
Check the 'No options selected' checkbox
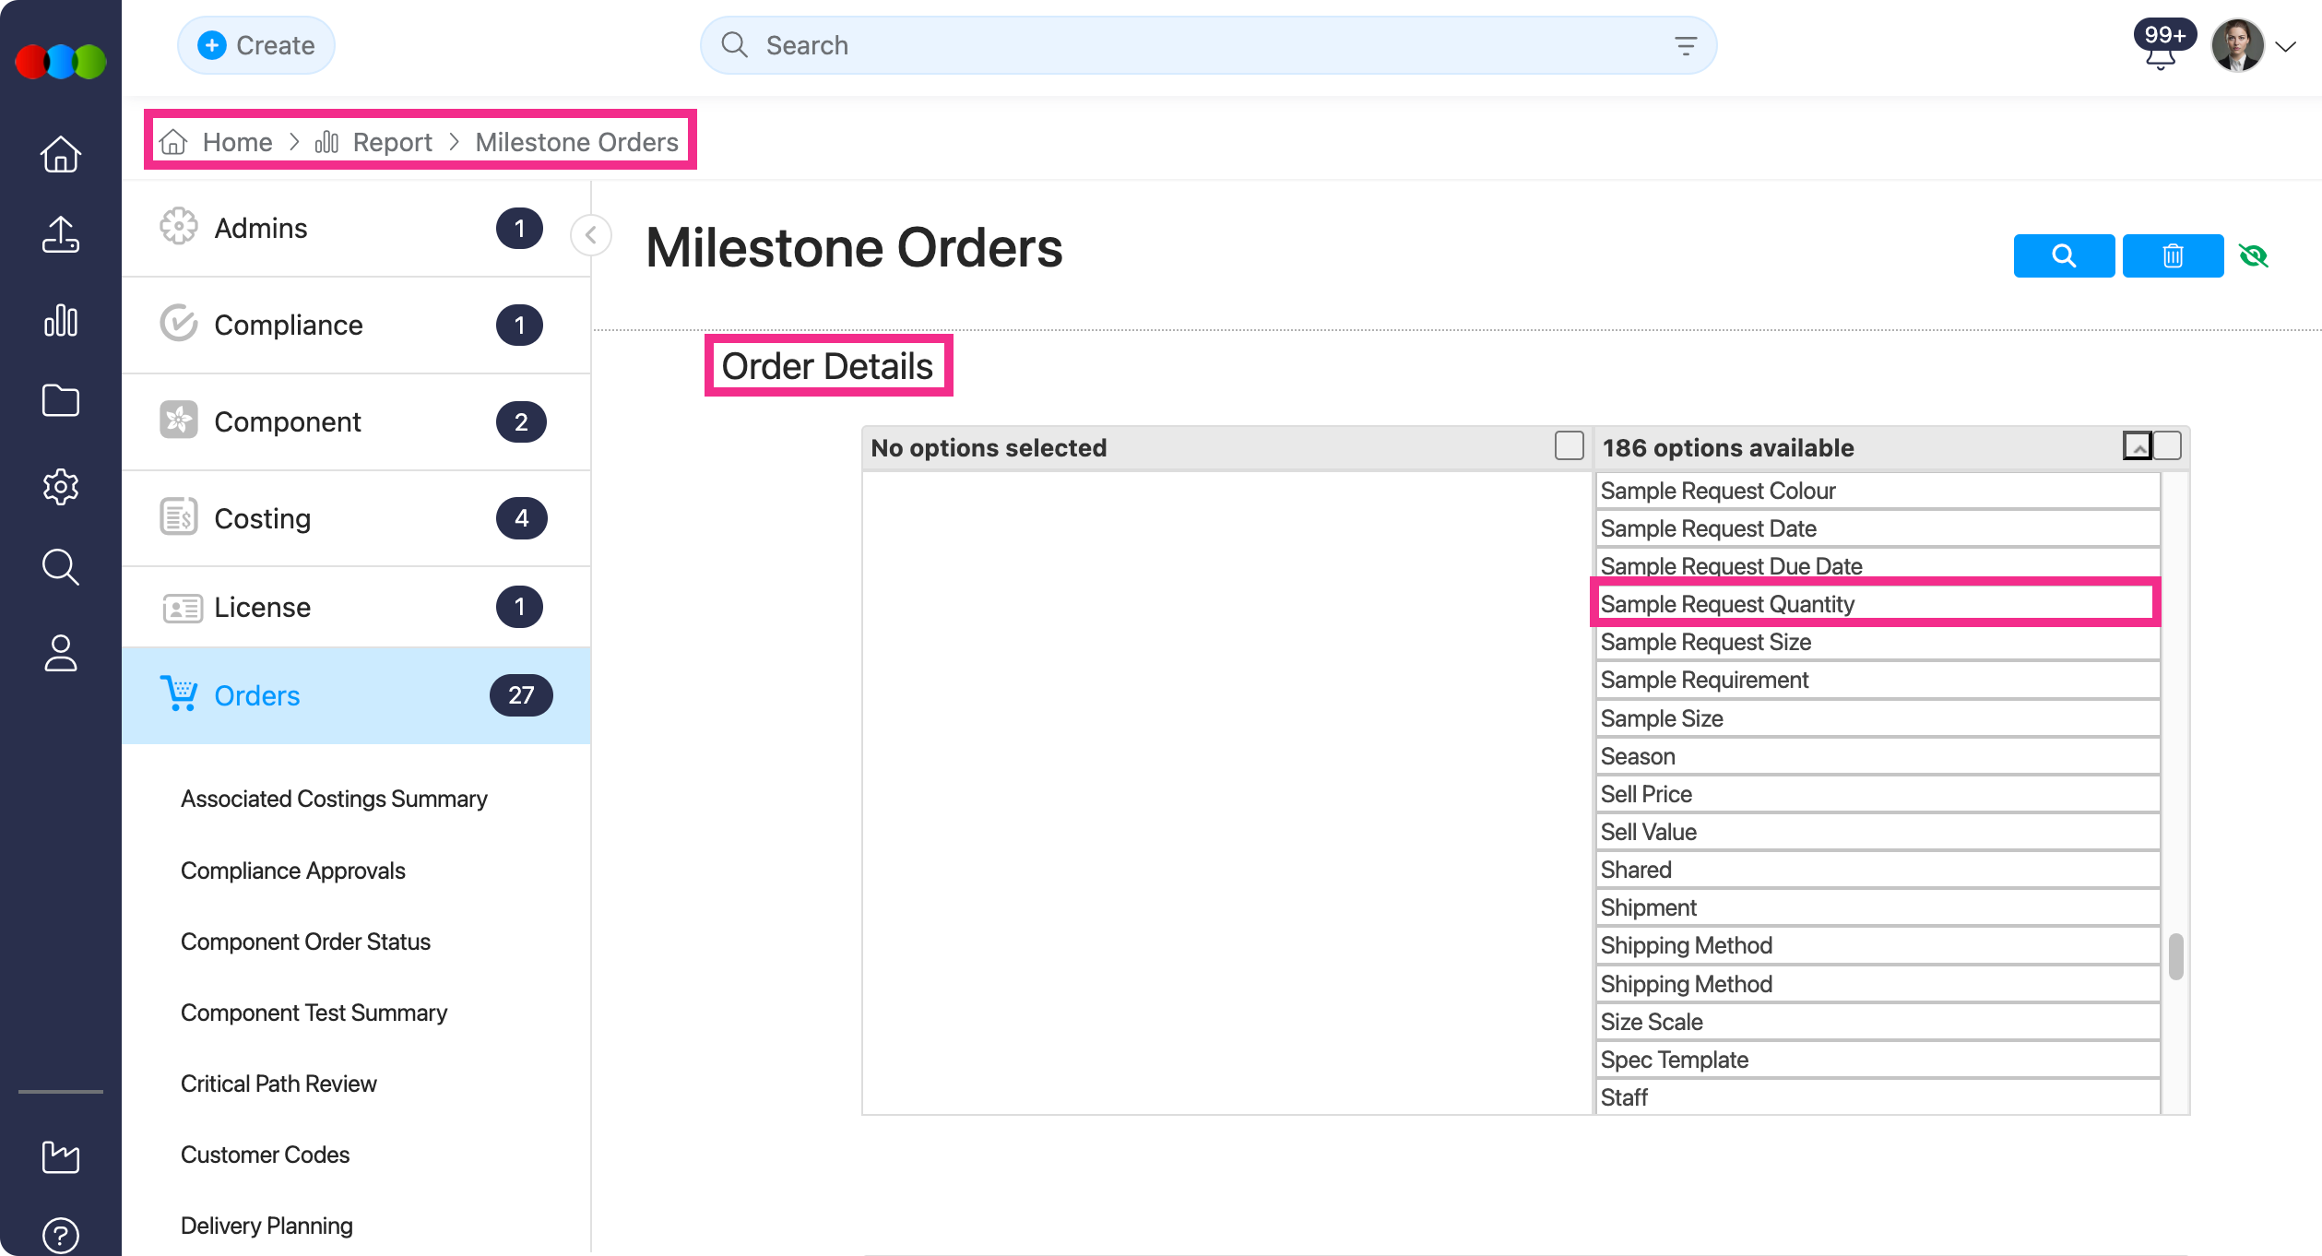(1569, 446)
